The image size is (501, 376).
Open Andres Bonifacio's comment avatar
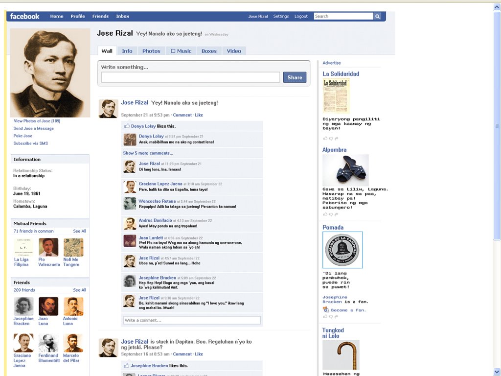[x=130, y=223]
